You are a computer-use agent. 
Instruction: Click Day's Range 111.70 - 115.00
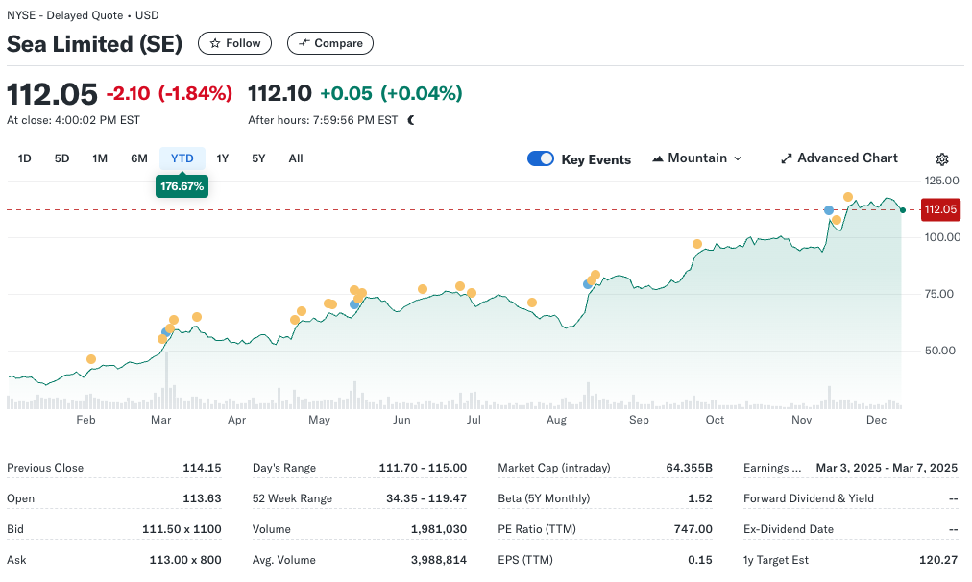(x=423, y=468)
